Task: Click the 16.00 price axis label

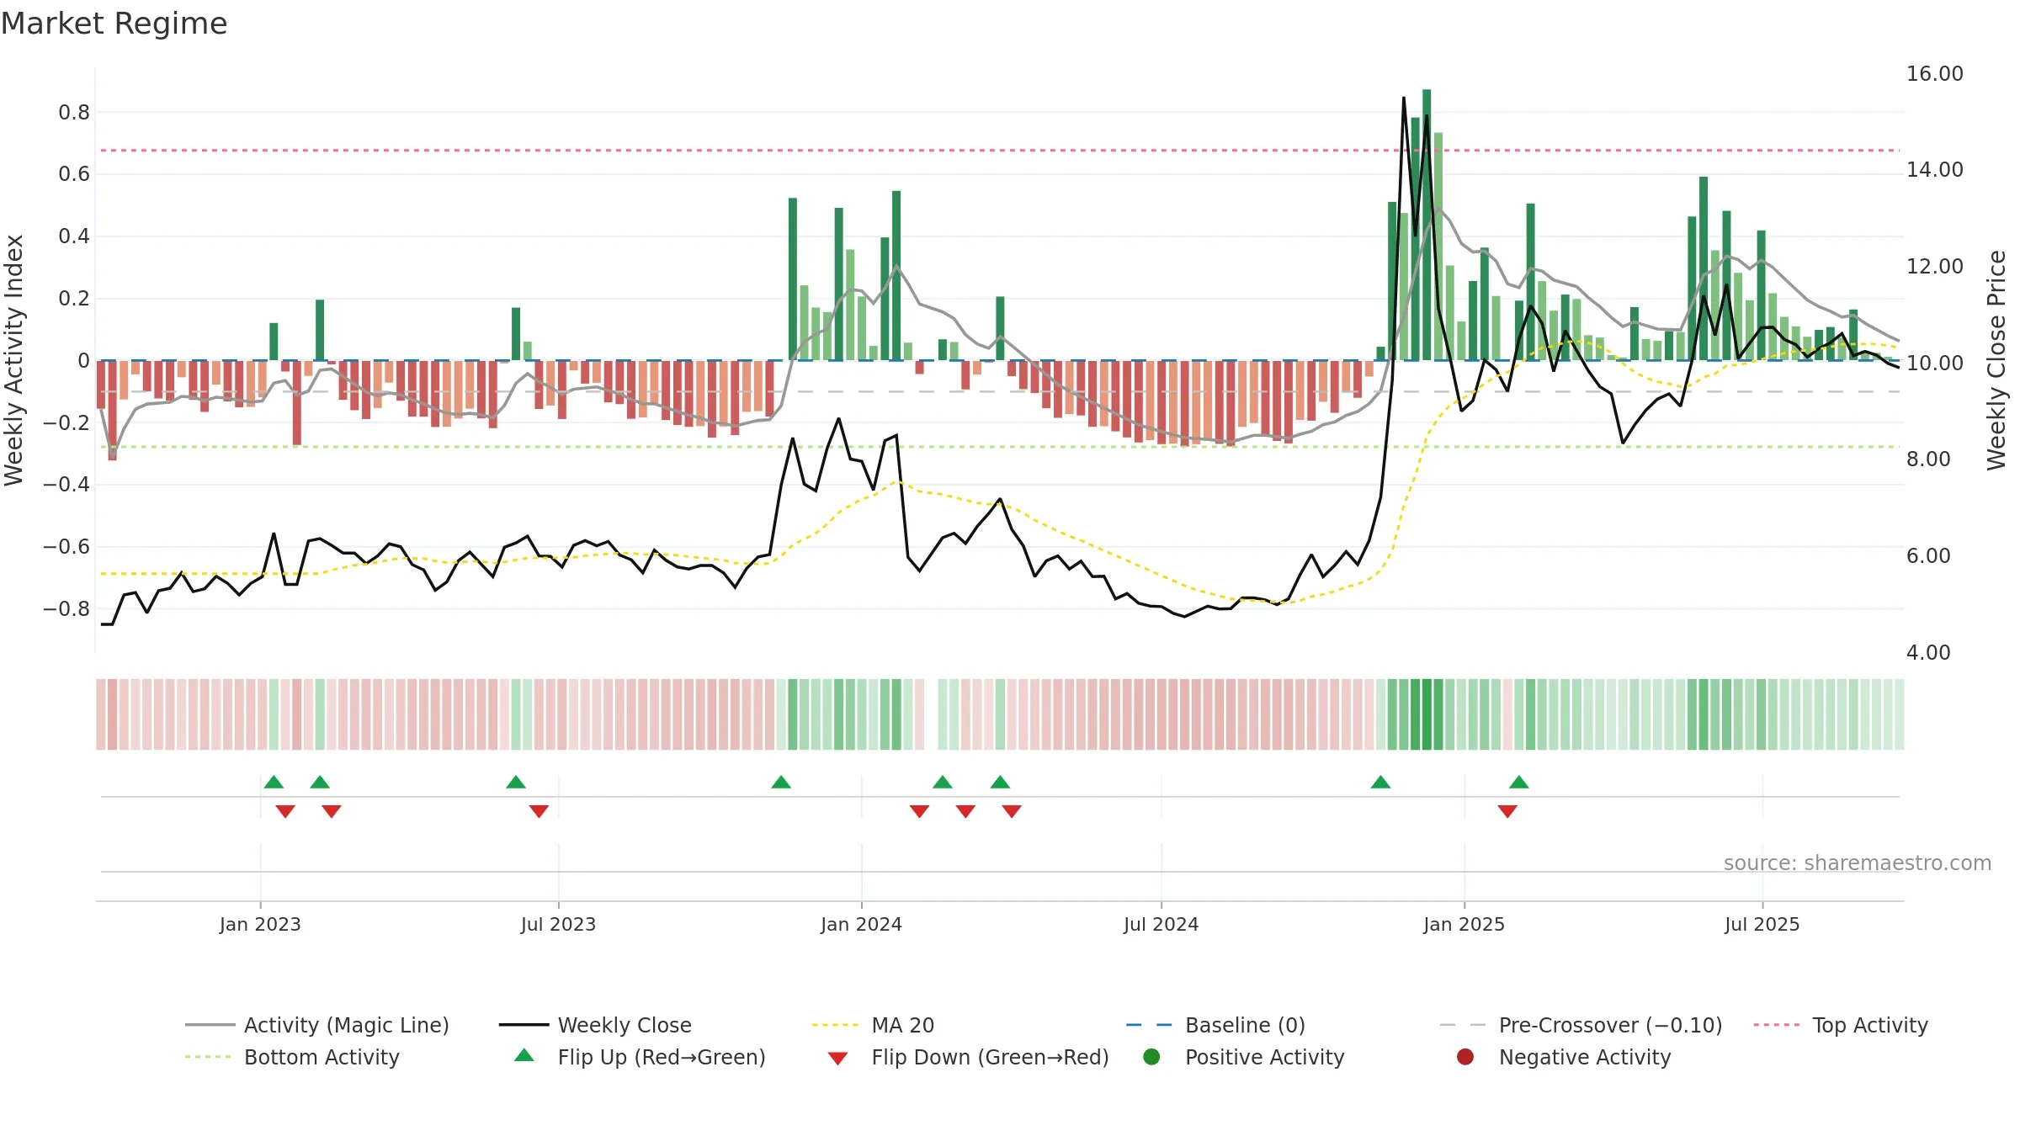Action: (1935, 74)
